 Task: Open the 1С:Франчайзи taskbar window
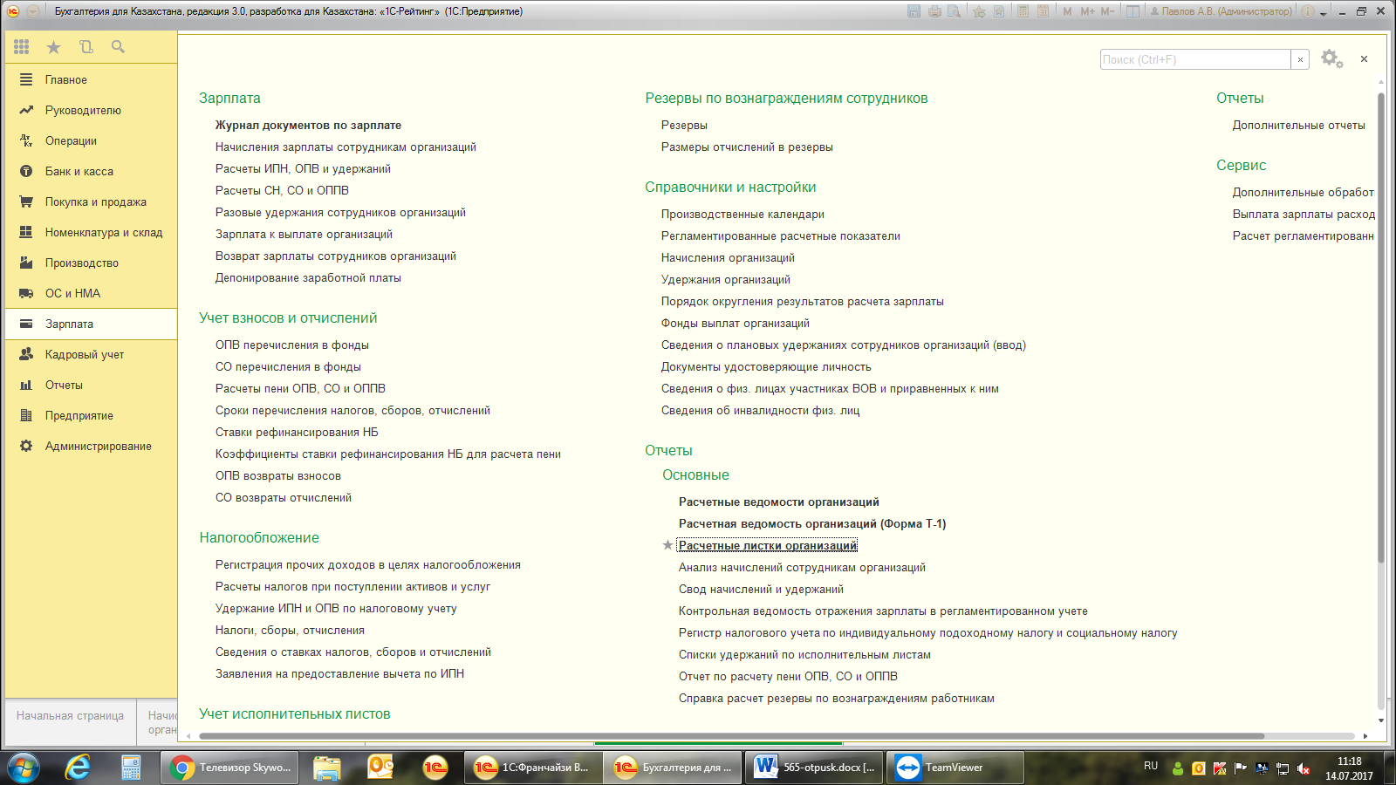tap(532, 768)
